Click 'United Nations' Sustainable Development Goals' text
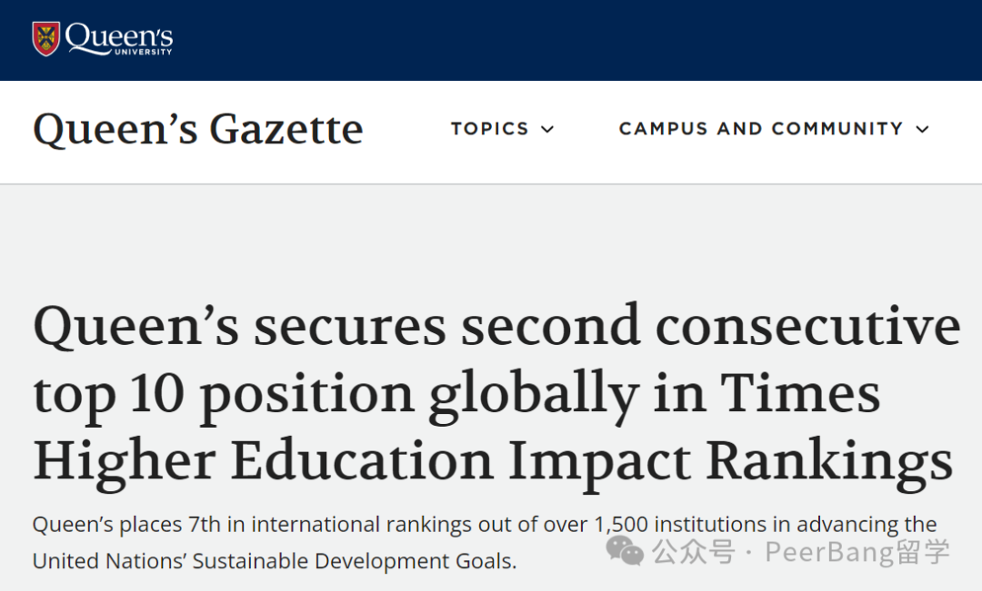The height and width of the screenshot is (591, 982). tap(273, 561)
